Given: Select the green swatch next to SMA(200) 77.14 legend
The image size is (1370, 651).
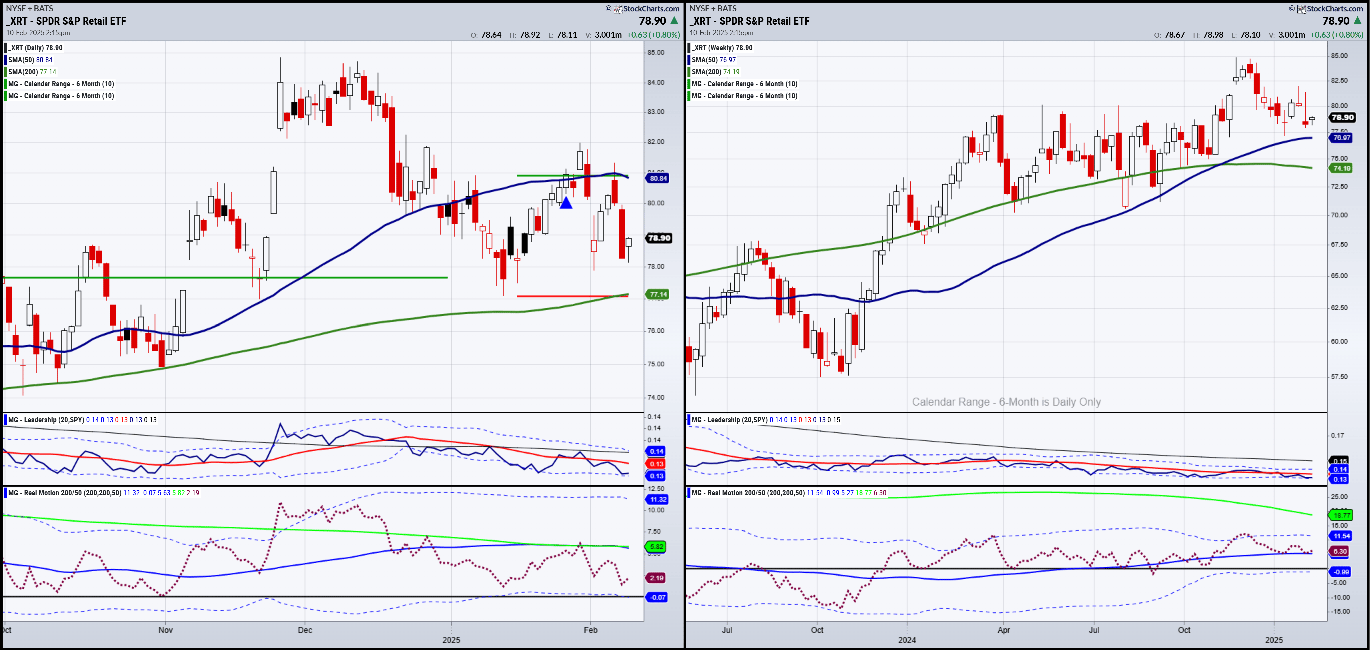Looking at the screenshot, I should click(6, 72).
